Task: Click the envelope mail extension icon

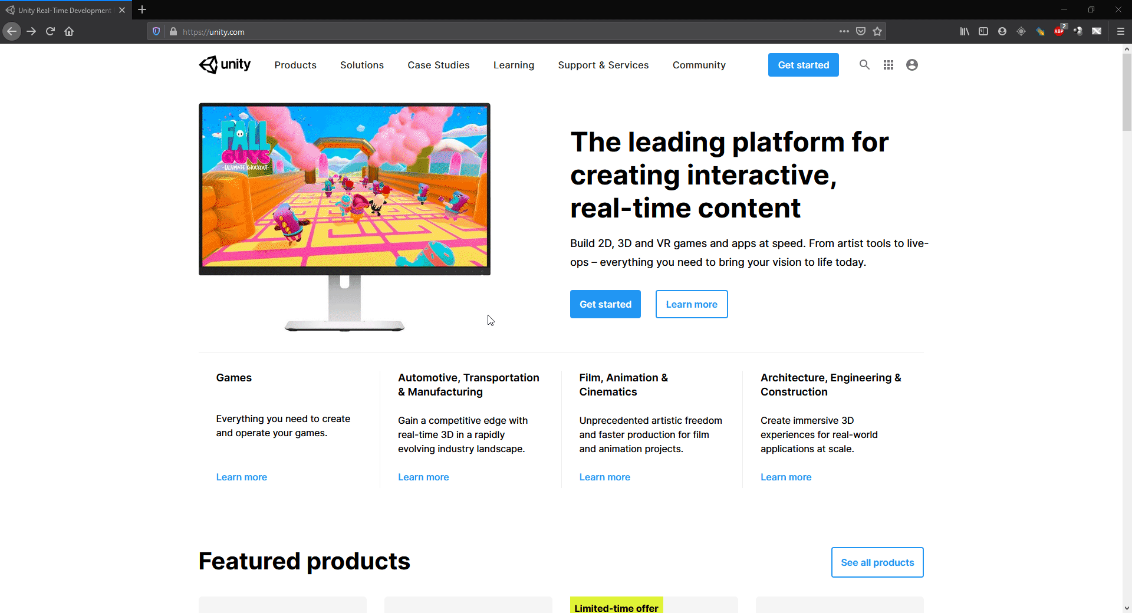Action: [1097, 31]
